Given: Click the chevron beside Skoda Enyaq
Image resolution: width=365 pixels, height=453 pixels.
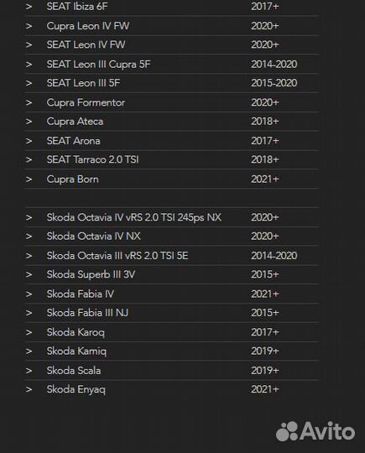Looking at the screenshot, I should [29, 389].
